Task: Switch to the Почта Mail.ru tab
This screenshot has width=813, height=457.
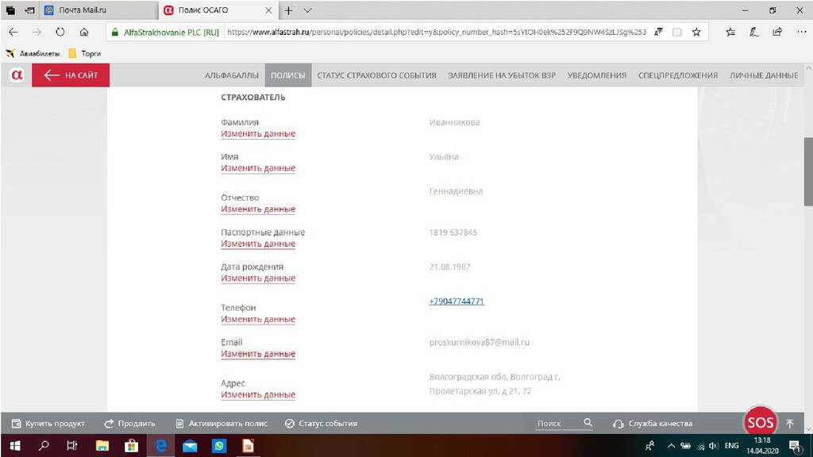Action: (x=98, y=10)
